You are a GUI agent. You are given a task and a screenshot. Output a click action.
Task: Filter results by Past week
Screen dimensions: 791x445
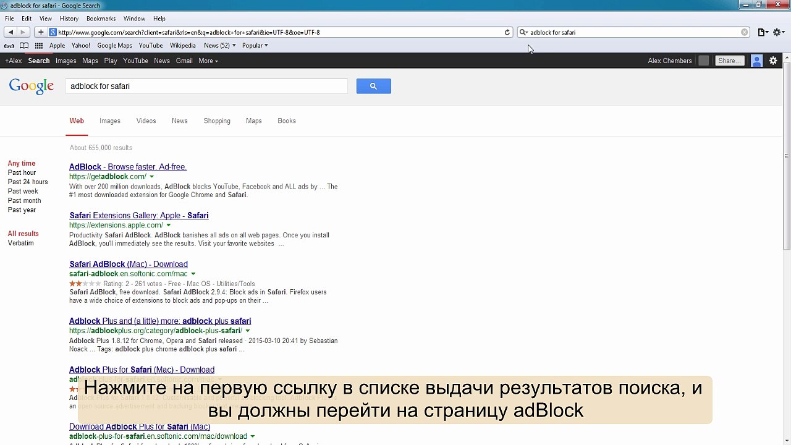pos(23,191)
